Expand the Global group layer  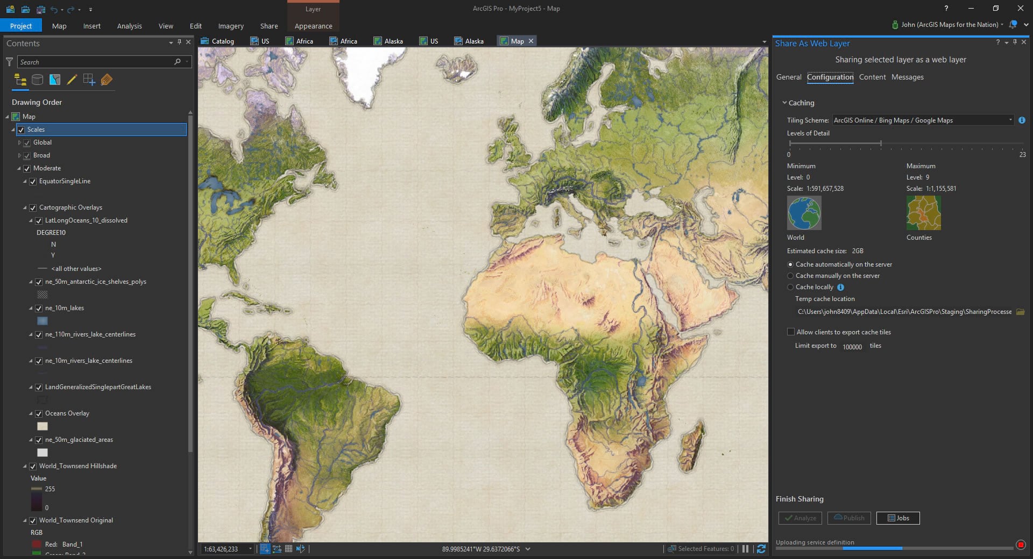click(x=19, y=143)
